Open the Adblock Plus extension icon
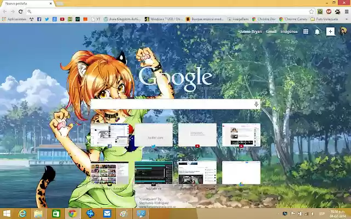This screenshot has height=219, width=351. pyautogui.click(x=329, y=11)
